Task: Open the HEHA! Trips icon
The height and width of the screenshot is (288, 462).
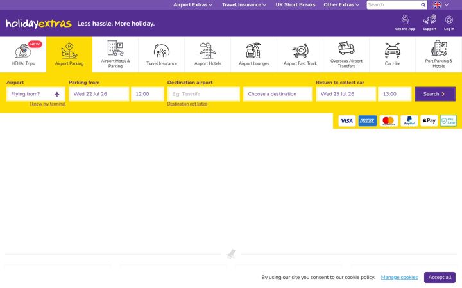Action: 23,51
